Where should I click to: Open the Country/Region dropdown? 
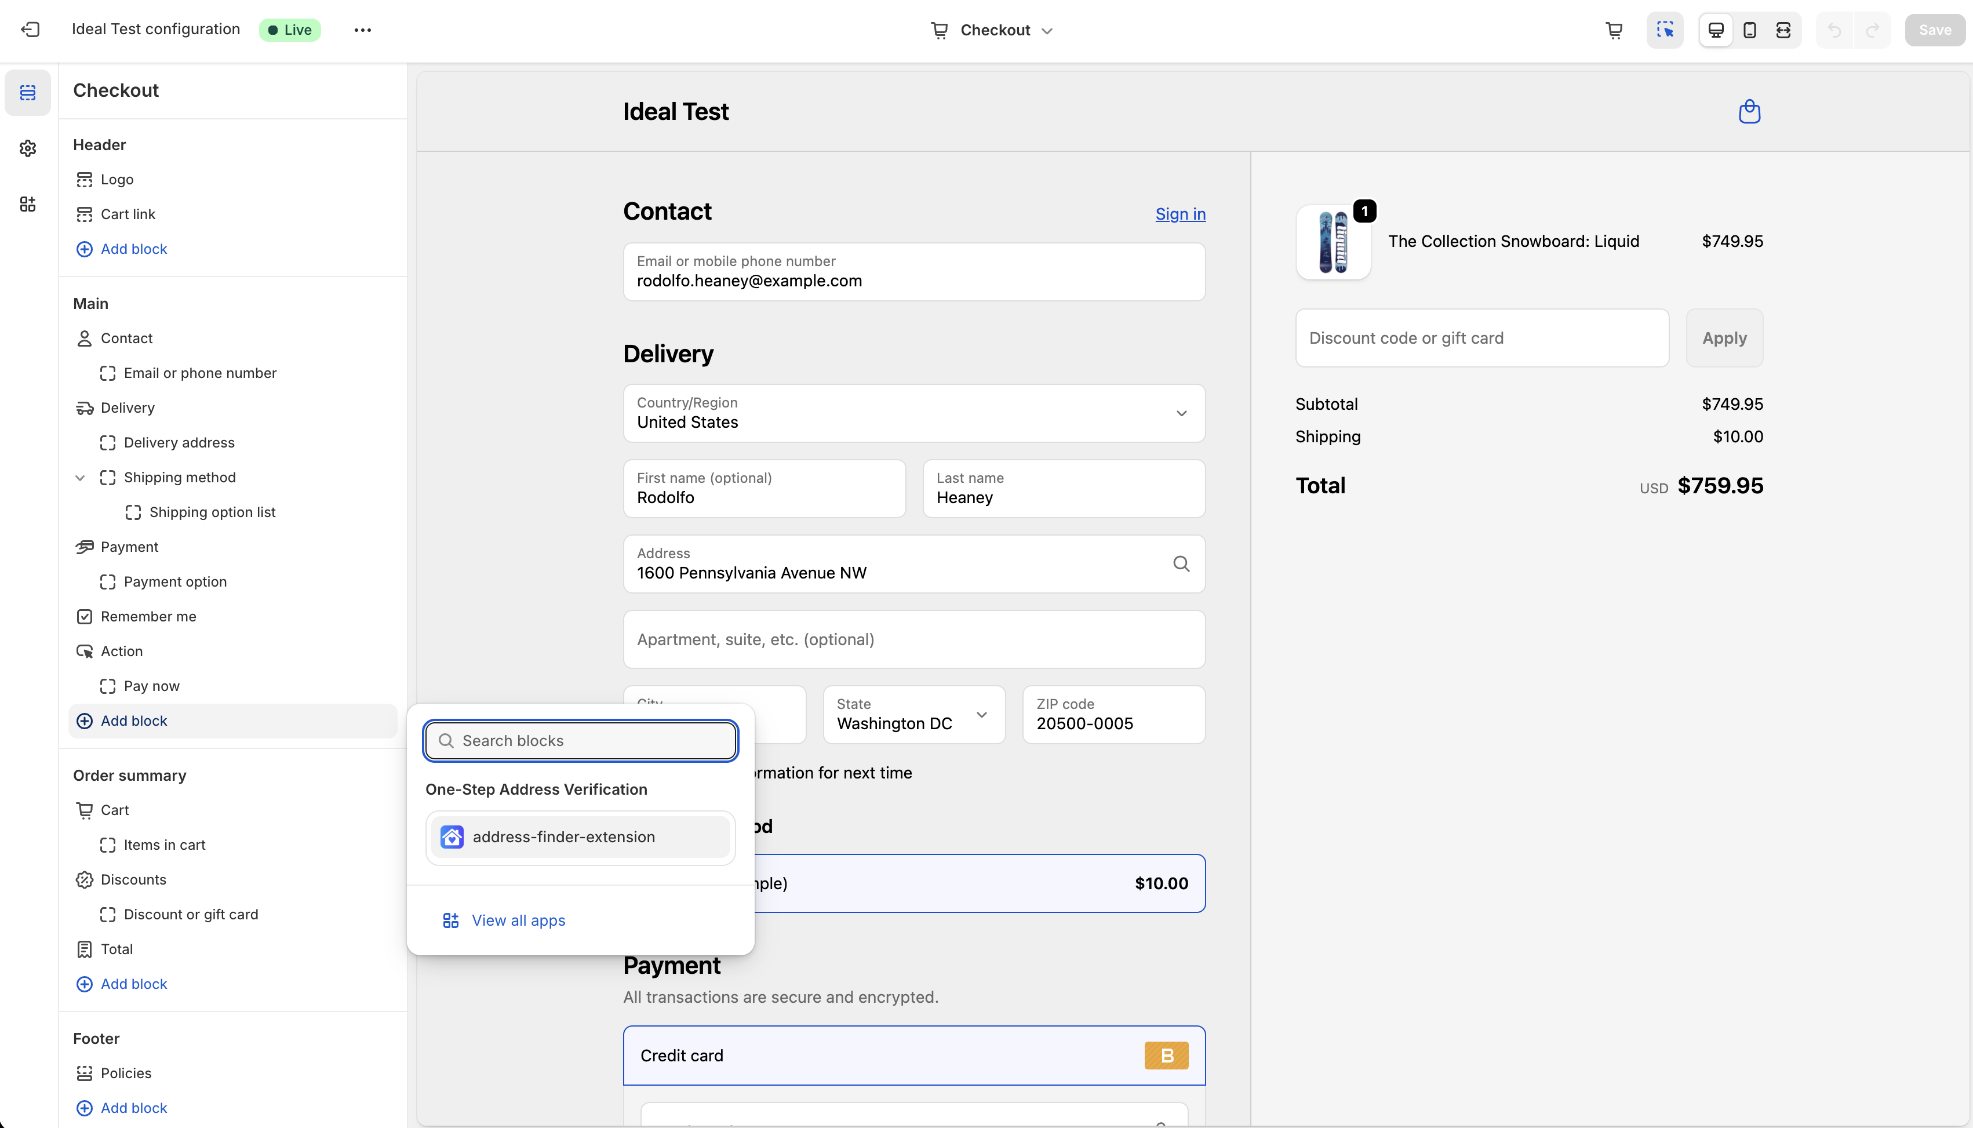coord(913,413)
